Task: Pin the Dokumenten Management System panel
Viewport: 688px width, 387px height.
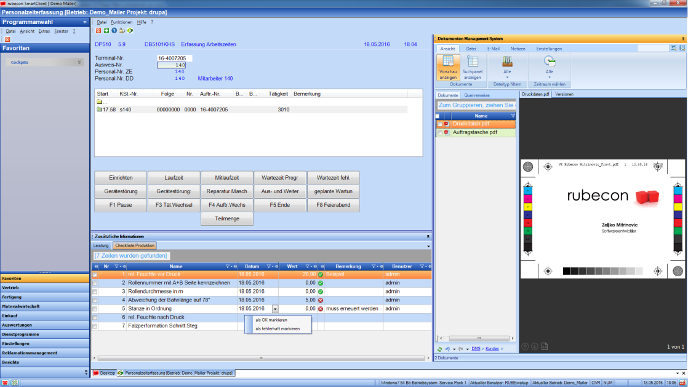Action: 682,39
